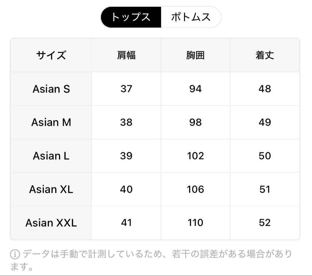Click the Asian XL row label
Image resolution: width=312 pixels, height=276 pixels.
(x=51, y=189)
